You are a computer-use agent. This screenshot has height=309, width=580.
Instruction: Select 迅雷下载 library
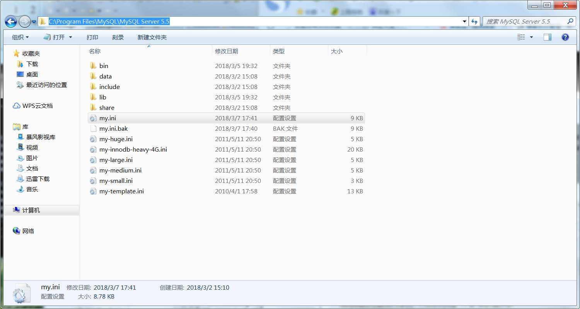point(38,179)
